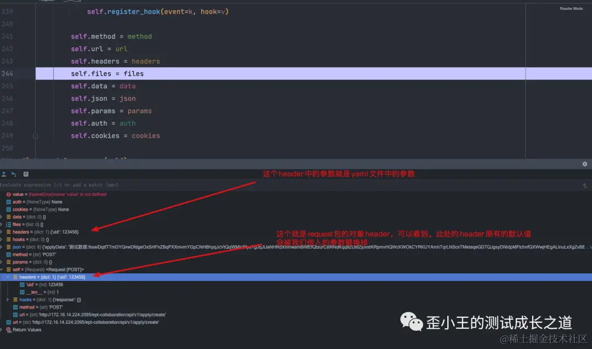592x349 pixels.
Task: Click the variable icon next to auth
Action: 8,202
